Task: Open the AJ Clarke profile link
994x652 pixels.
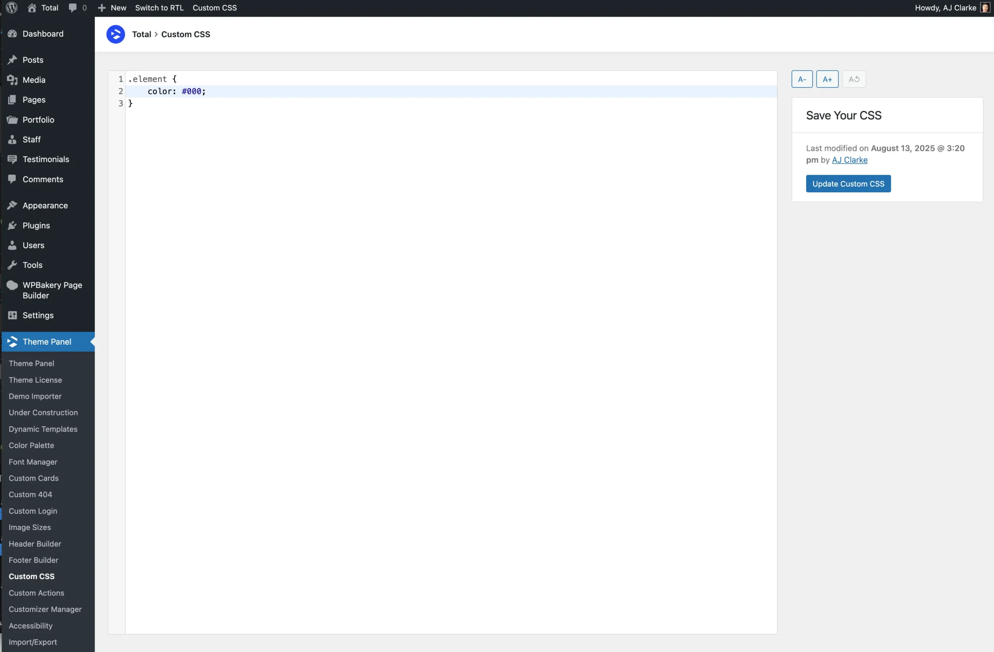Action: [x=850, y=160]
